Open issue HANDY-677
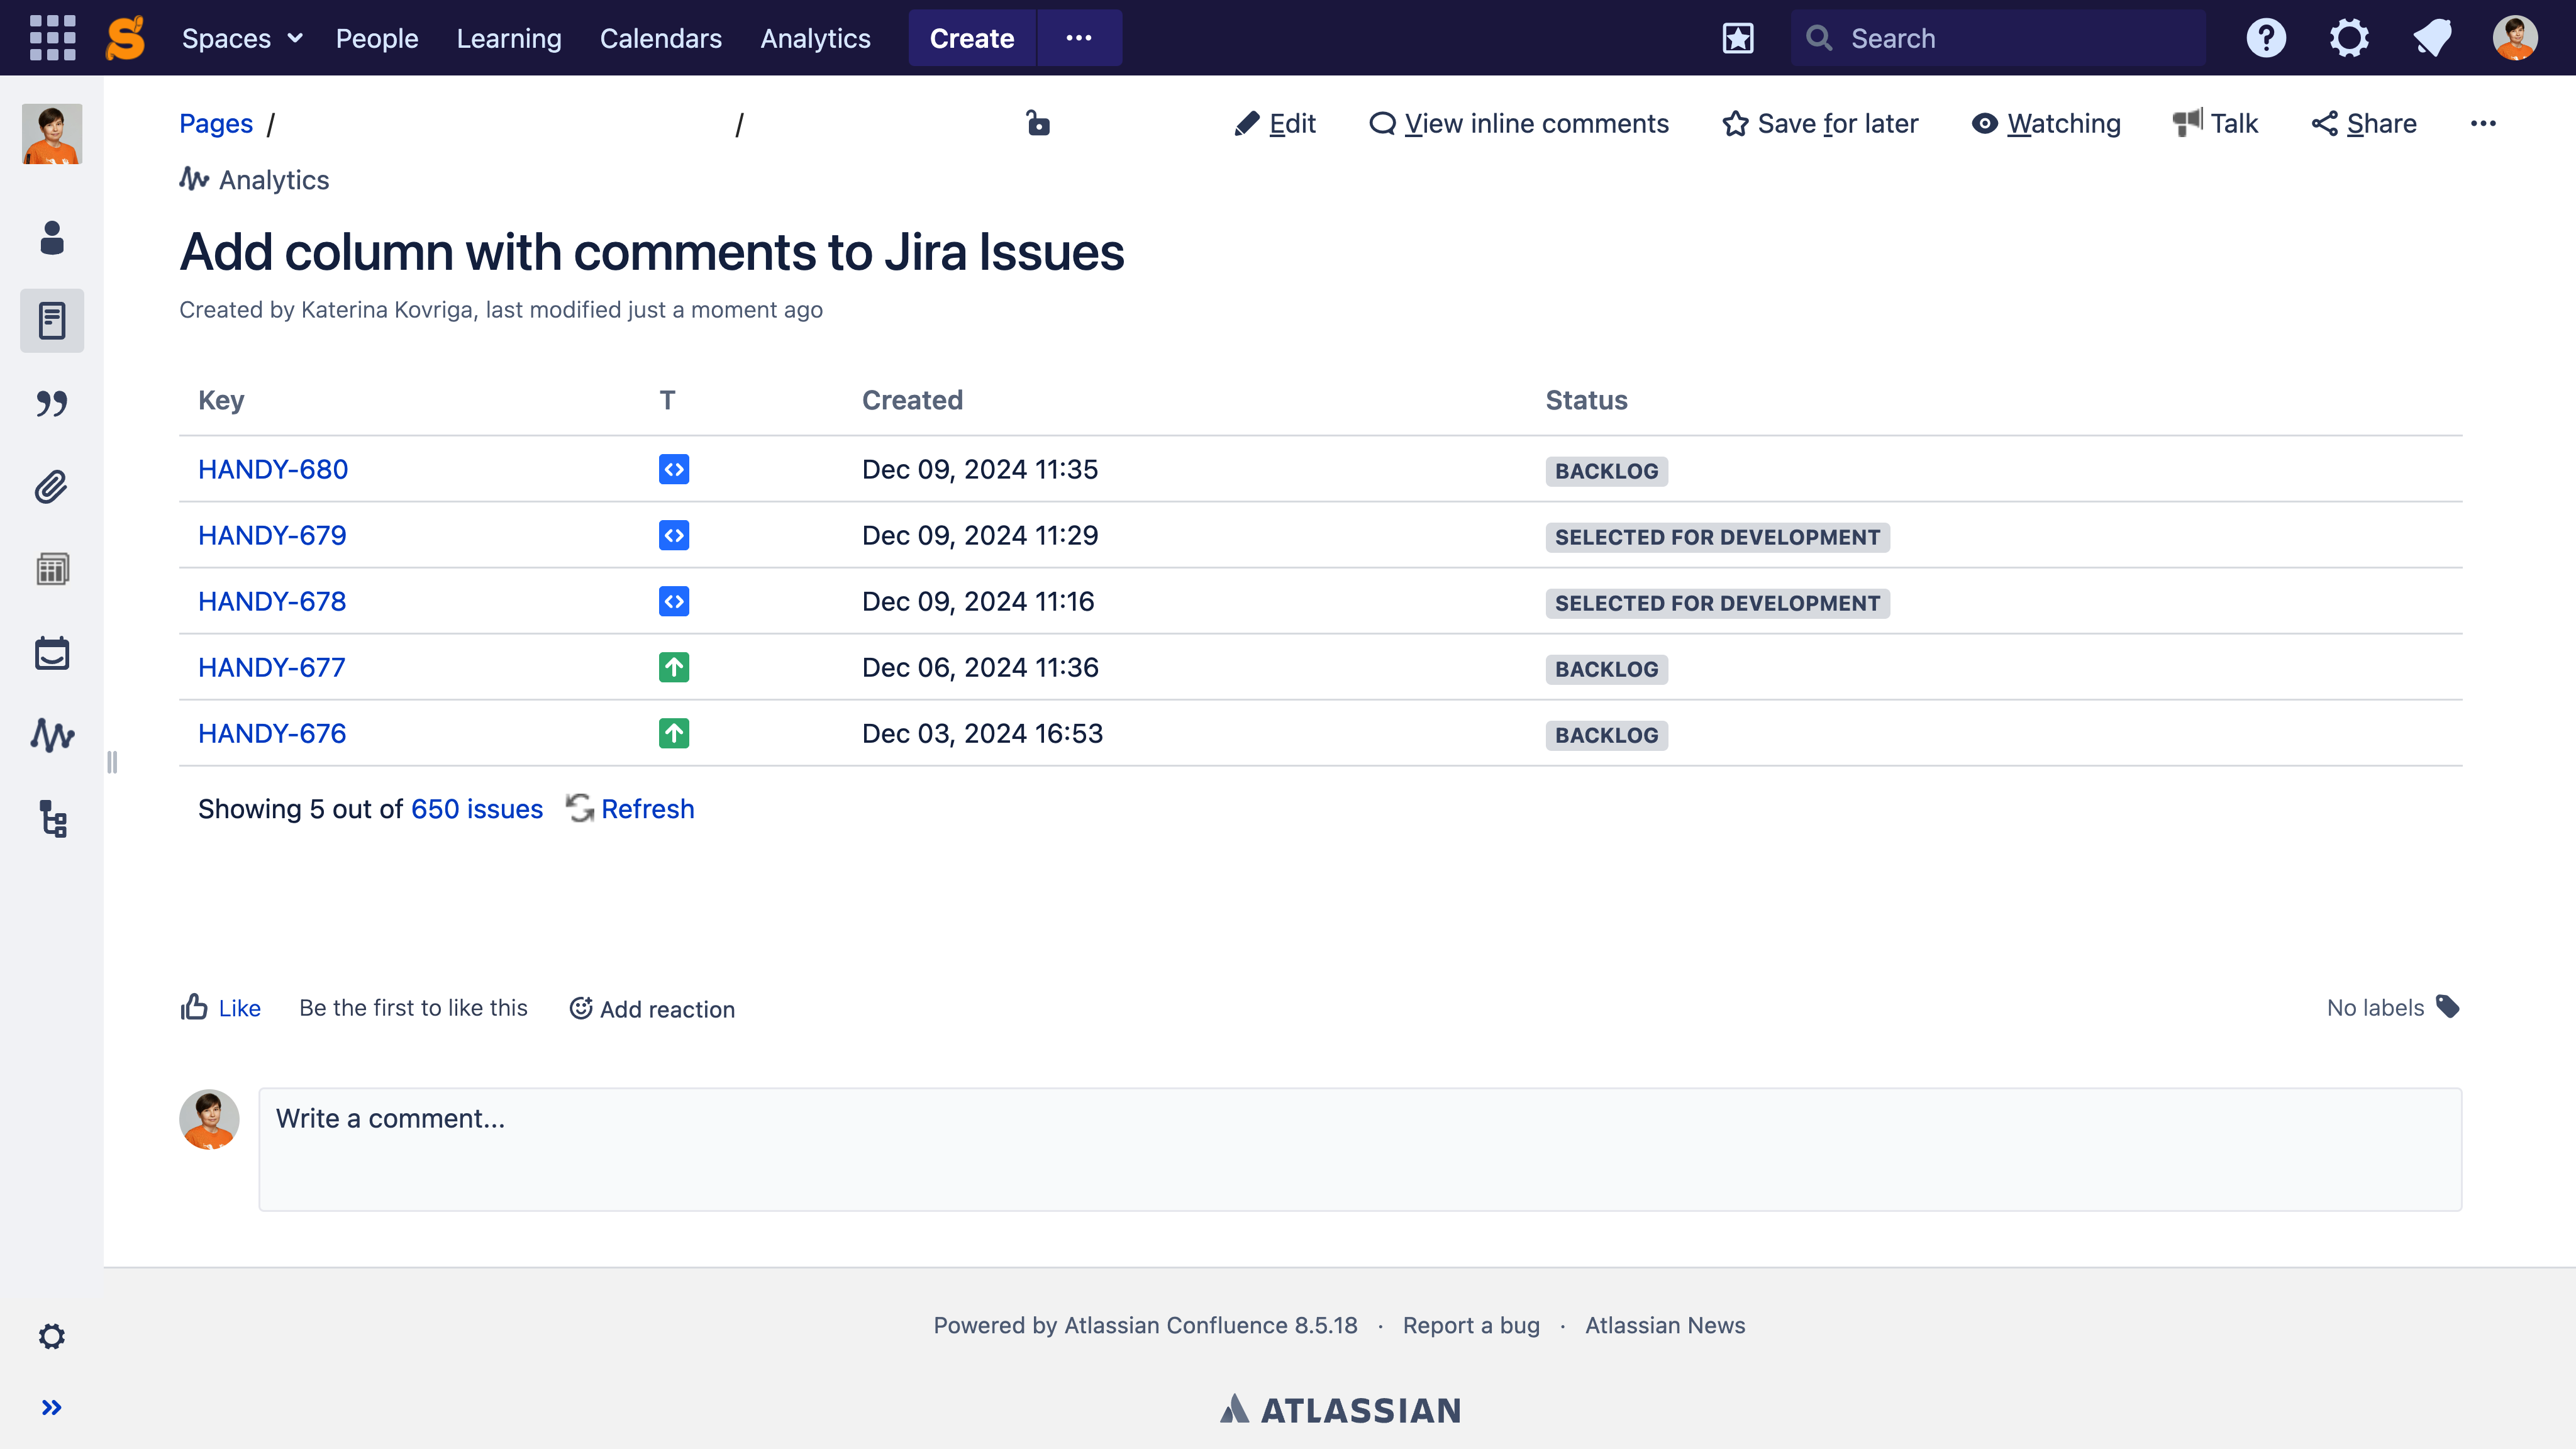 click(272, 667)
